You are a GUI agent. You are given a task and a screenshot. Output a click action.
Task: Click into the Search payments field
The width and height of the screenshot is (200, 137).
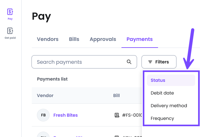(79, 62)
